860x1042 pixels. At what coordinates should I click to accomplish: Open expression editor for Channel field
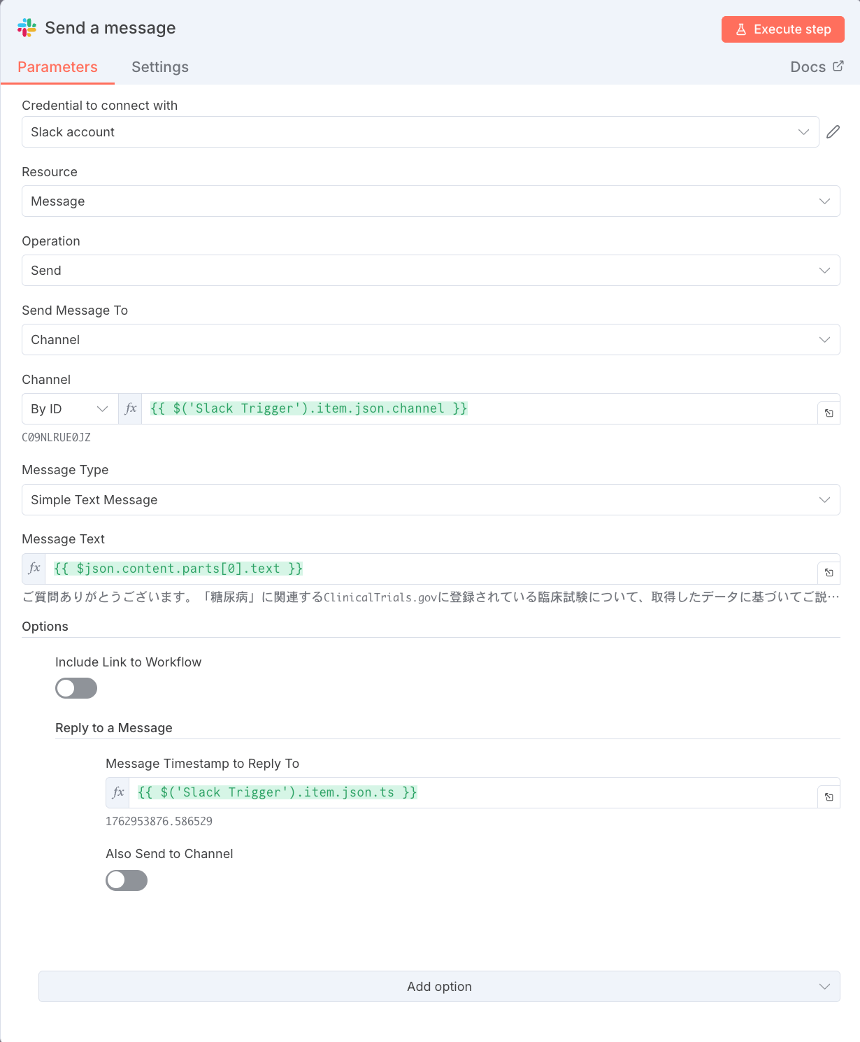829,413
